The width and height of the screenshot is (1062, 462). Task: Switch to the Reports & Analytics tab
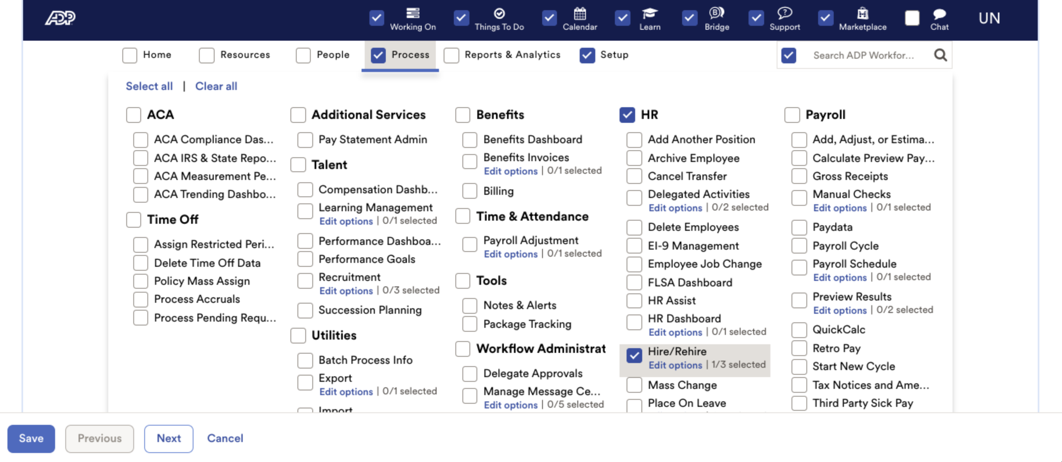click(512, 55)
